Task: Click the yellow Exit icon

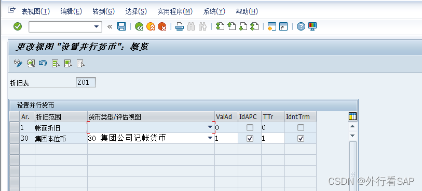Action: 151,26
